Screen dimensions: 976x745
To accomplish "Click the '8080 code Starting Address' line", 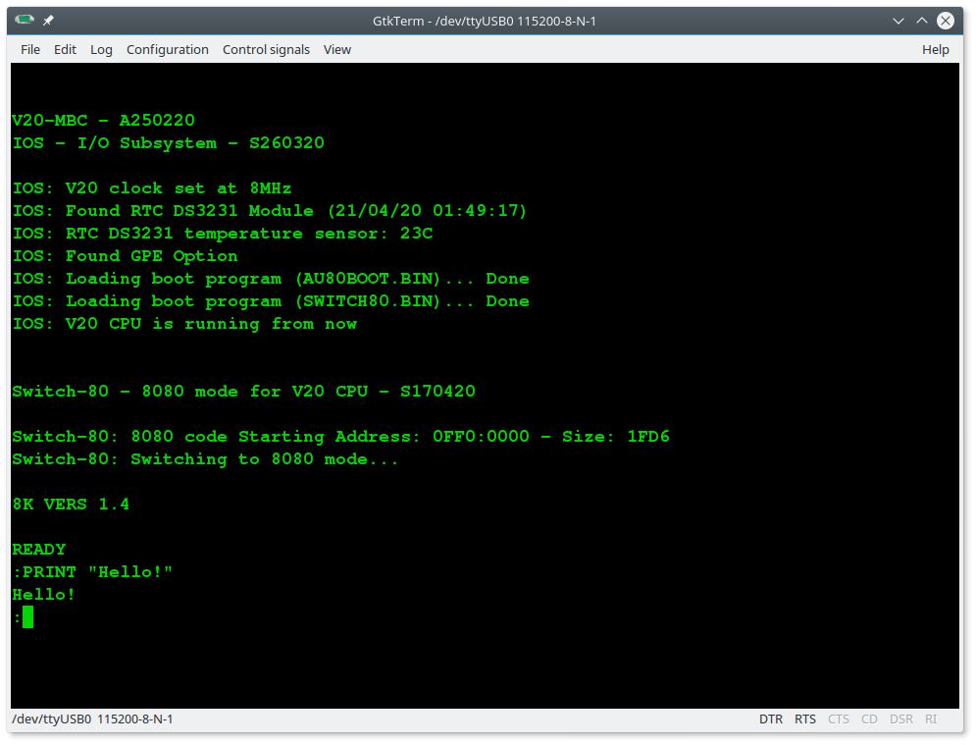I will click(x=340, y=437).
